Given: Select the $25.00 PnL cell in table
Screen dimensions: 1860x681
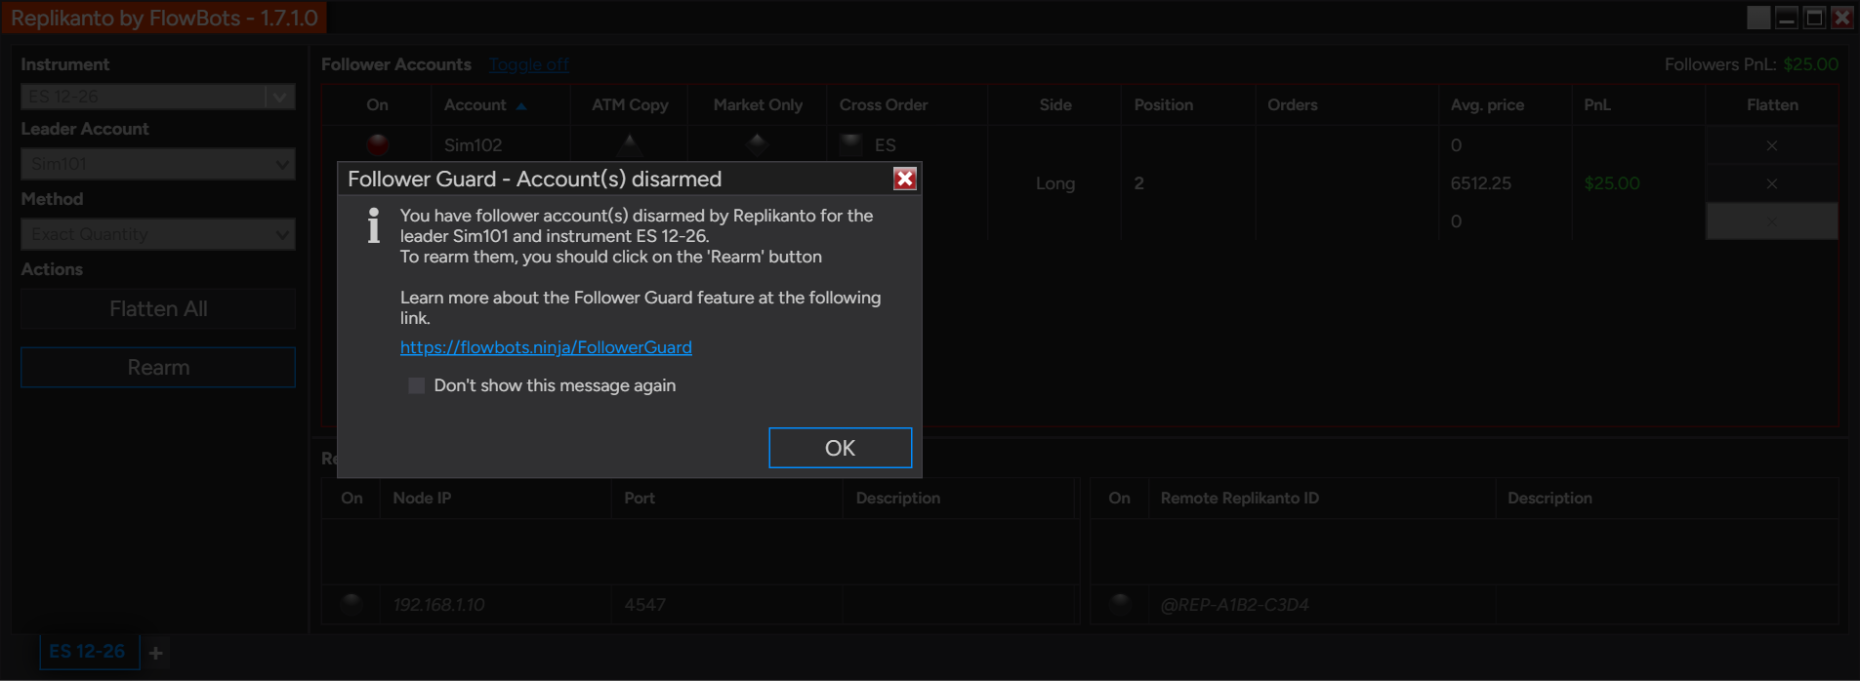Looking at the screenshot, I should point(1638,183).
